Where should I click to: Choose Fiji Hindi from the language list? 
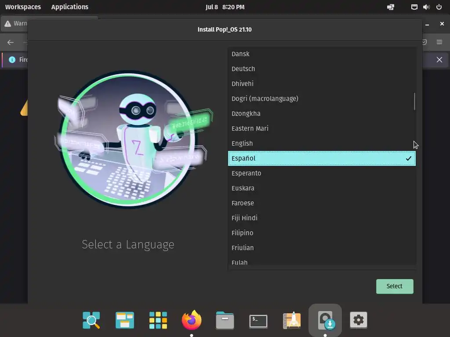tap(322, 218)
